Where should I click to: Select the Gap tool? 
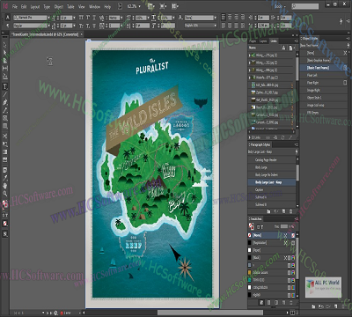5,68
